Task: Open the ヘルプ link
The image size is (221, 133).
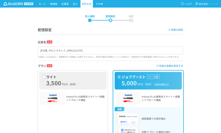Action: click(188, 4)
